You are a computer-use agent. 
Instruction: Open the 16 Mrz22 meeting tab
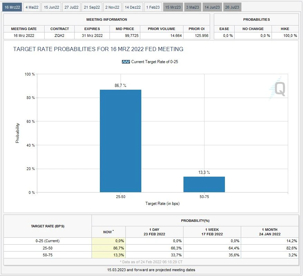(12, 7)
